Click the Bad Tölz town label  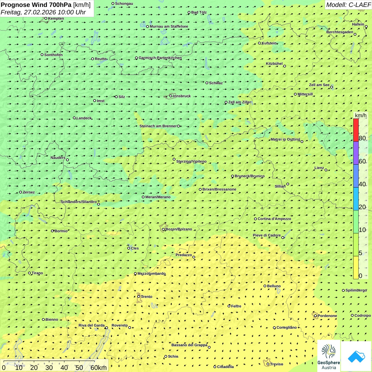[x=199, y=12]
